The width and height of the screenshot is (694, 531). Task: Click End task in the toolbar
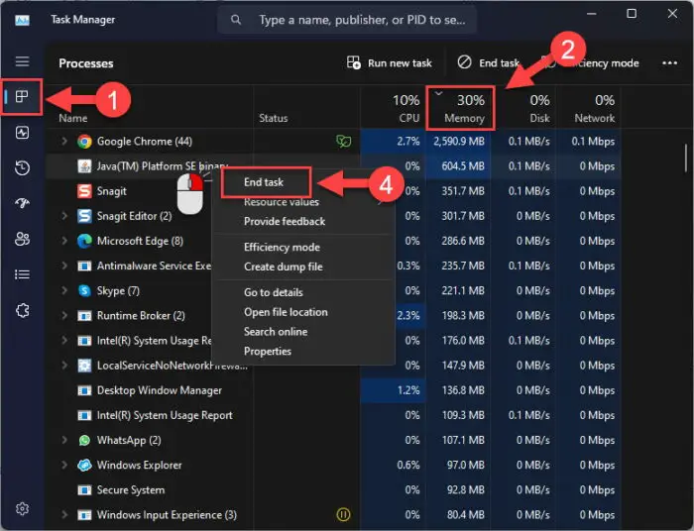pyautogui.click(x=488, y=62)
